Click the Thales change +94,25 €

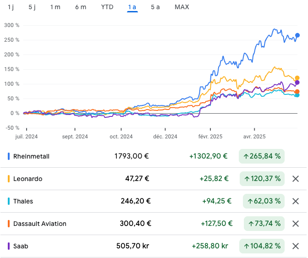click(x=217, y=201)
